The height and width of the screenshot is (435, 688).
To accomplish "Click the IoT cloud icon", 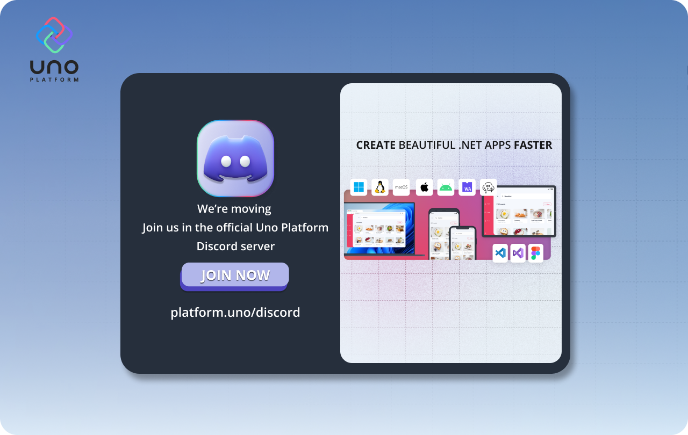I will click(x=488, y=187).
